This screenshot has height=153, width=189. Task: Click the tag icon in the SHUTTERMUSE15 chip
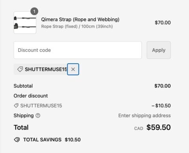[20, 69]
